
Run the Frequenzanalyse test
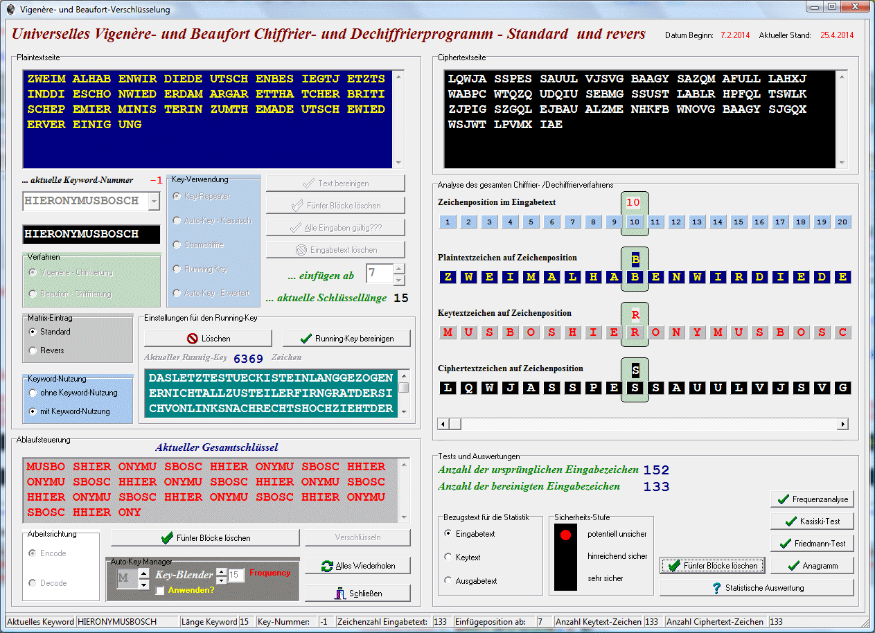(x=812, y=499)
